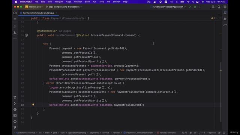Click the logger.error statement on line 48

coord(81,87)
